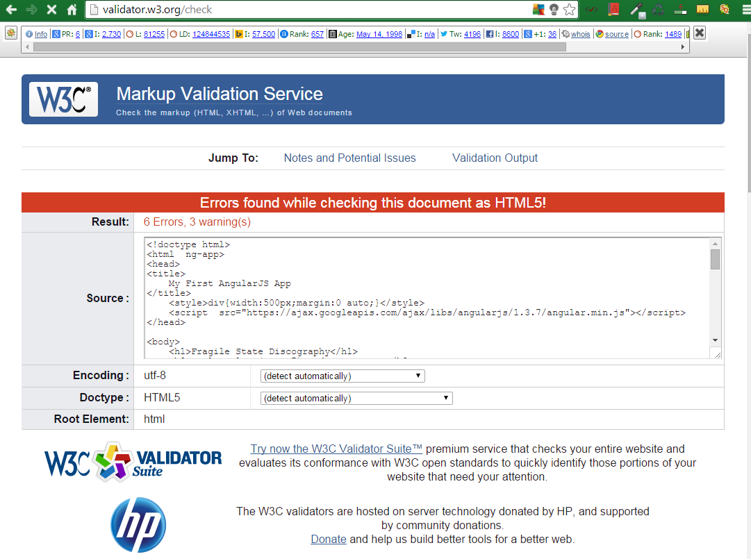The width and height of the screenshot is (751, 559).
Task: Click the Google +1 count 36
Action: (552, 34)
